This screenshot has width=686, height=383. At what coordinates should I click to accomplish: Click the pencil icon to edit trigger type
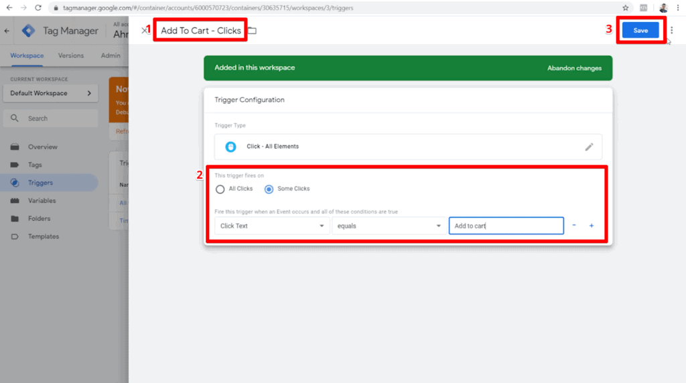[589, 147]
